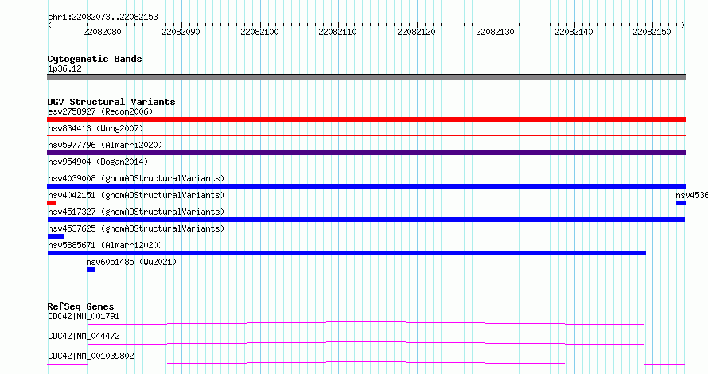
Task: Open CDC42|NM_044472 transcript label
Action: (84, 336)
